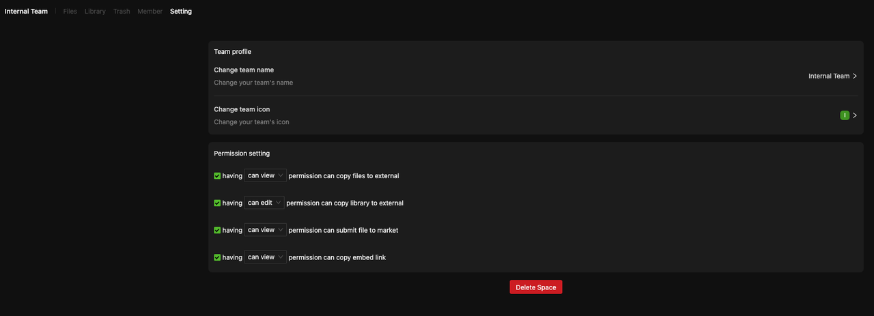
Task: Open permission dropdown for submit file to market
Action: [265, 230]
